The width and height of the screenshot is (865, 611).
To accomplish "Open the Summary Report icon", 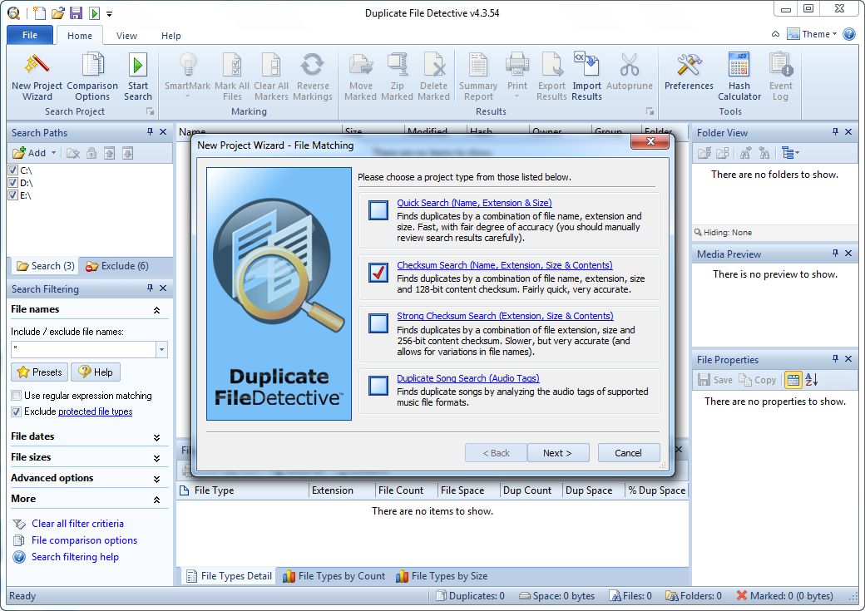I will pos(478,65).
